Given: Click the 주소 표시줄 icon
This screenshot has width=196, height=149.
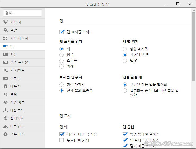Looking at the screenshot, I should [6, 62].
